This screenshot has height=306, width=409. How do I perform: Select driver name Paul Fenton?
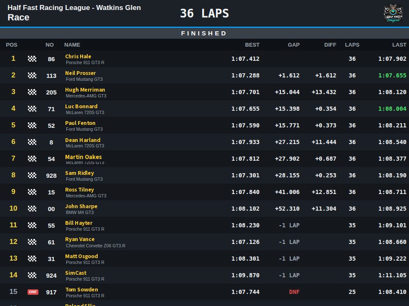80,123
